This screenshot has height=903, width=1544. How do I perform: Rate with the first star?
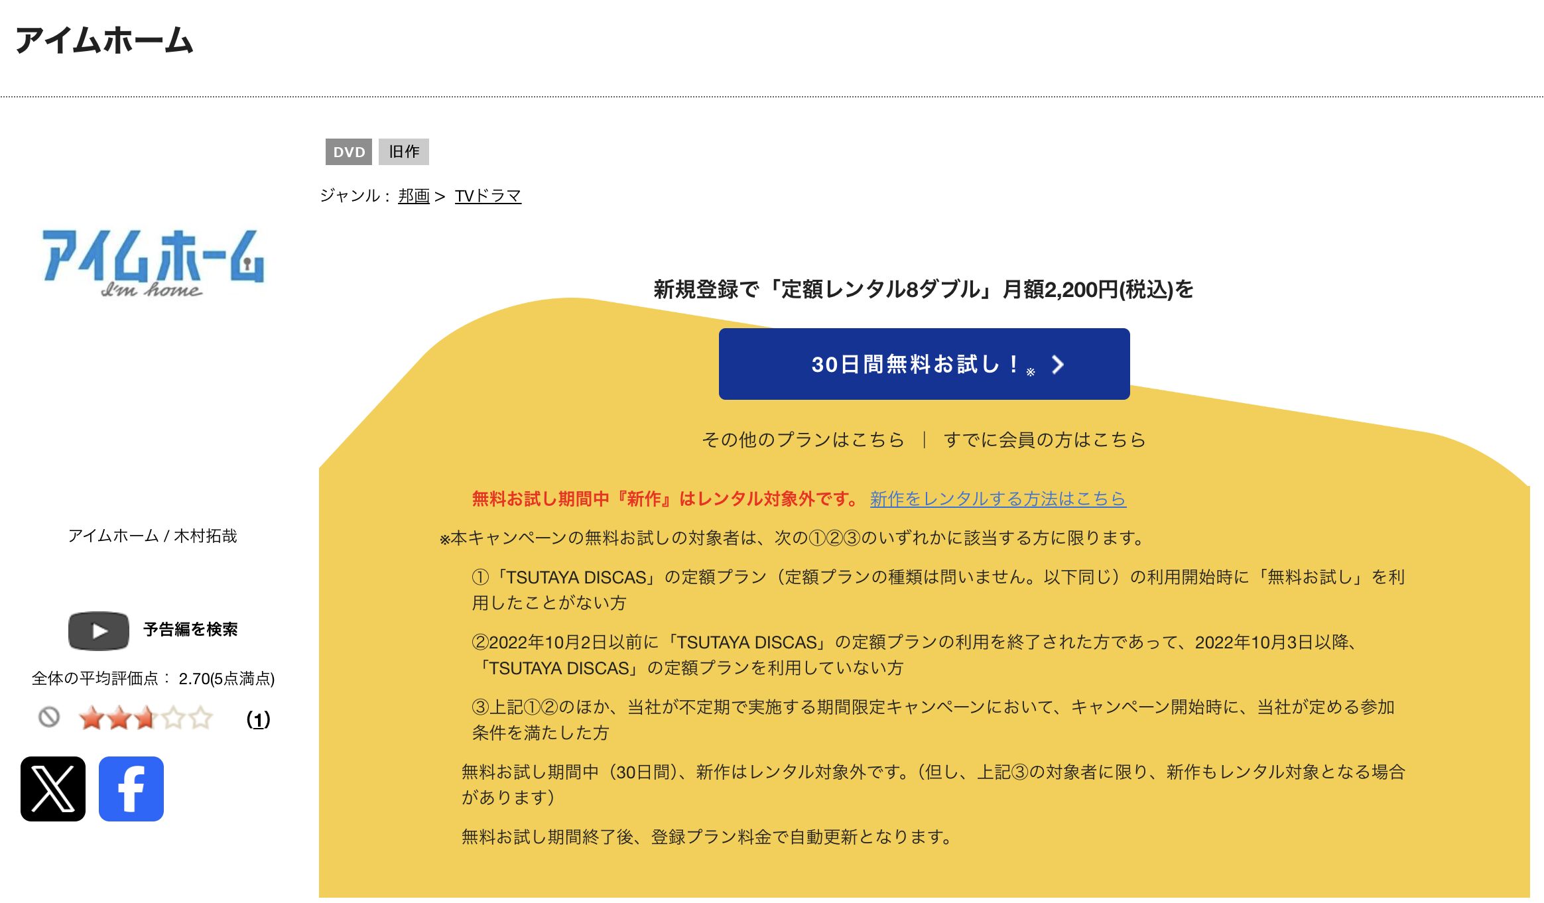[92, 718]
